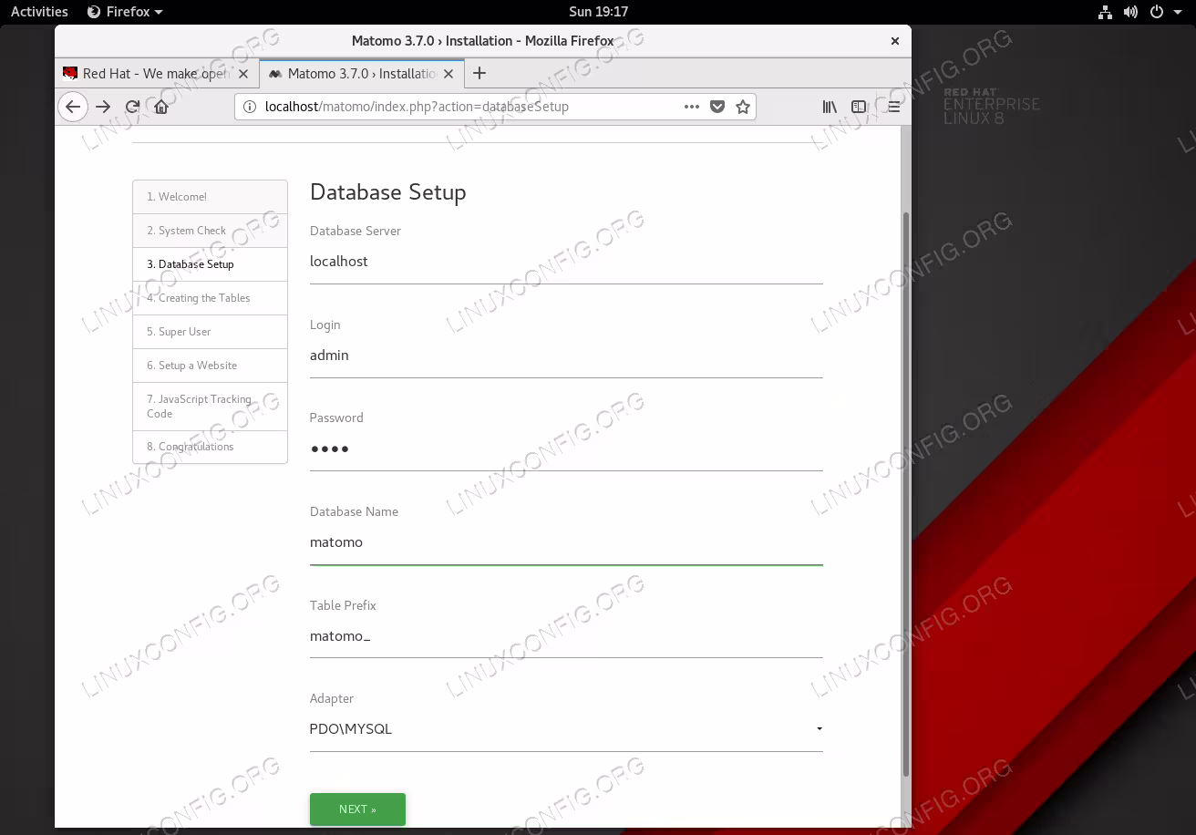Click the Database Server field
Image resolution: width=1196 pixels, height=835 pixels.
coord(566,262)
